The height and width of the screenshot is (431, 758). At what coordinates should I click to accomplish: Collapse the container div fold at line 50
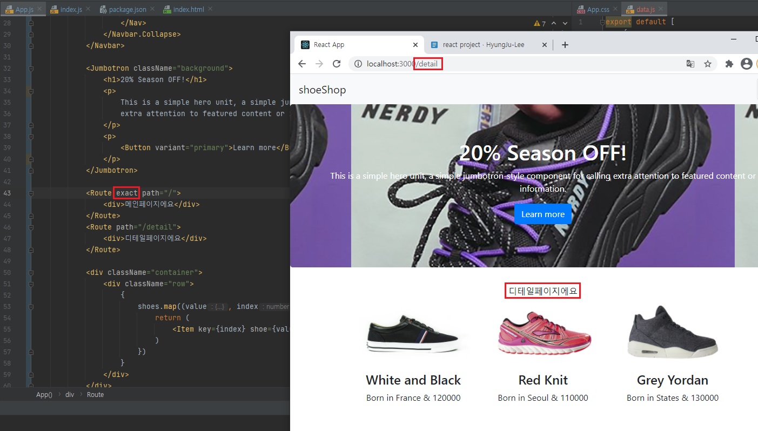pyautogui.click(x=31, y=273)
